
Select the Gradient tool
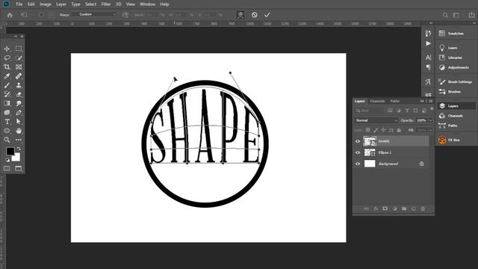pyautogui.click(x=7, y=103)
